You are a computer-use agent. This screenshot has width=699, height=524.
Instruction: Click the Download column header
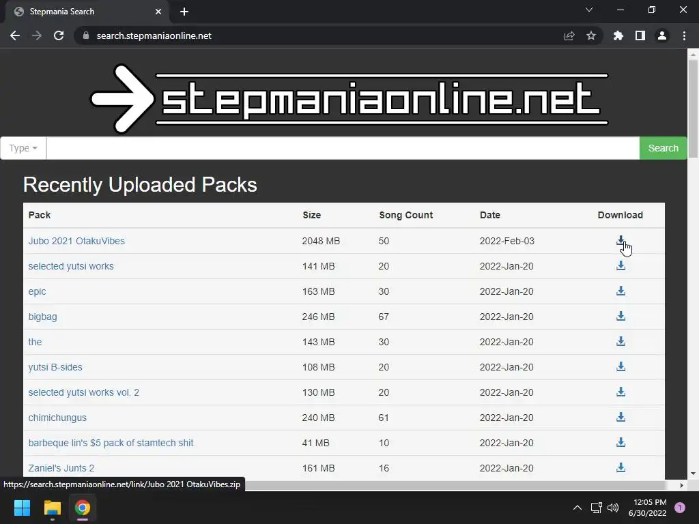click(620, 215)
